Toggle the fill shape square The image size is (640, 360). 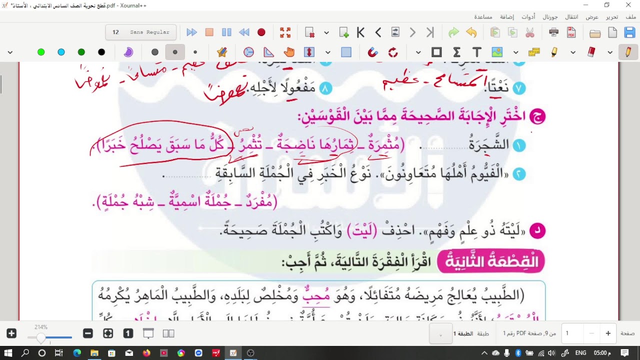point(346,52)
